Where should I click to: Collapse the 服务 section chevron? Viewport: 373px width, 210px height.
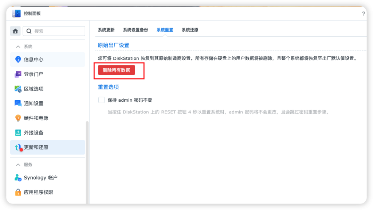pyautogui.click(x=18, y=165)
